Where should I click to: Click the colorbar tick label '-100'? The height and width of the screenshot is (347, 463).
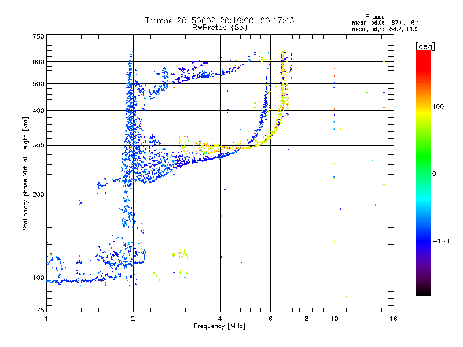[440, 241]
